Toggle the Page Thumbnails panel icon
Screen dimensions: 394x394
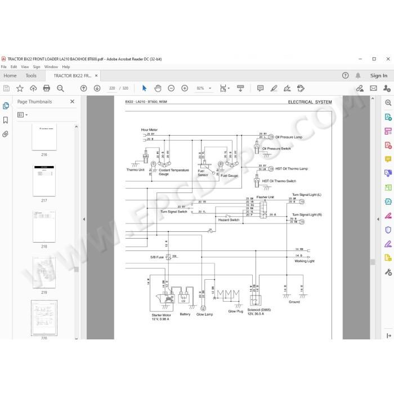[x=6, y=106]
